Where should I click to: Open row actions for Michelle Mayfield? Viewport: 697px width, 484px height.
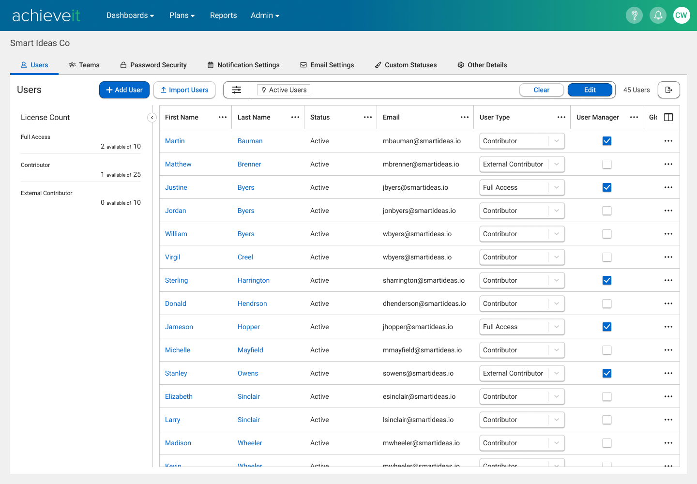coord(668,350)
